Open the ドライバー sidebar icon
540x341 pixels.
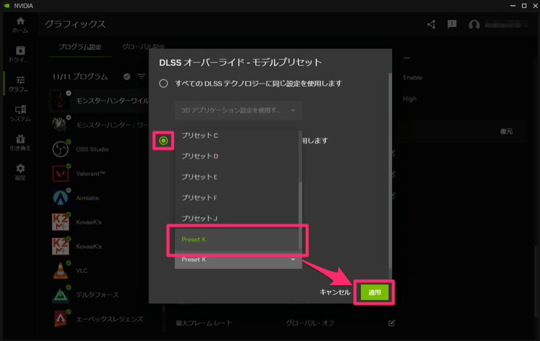[20, 53]
